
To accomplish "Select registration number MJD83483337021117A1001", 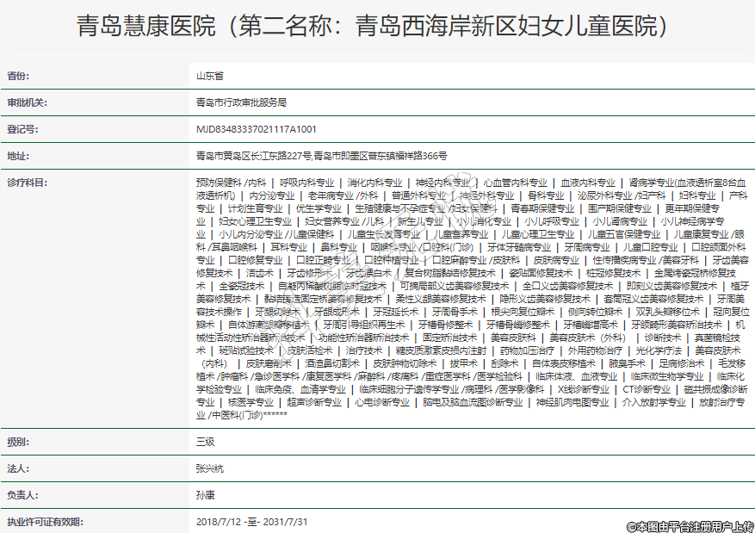I will point(257,129).
